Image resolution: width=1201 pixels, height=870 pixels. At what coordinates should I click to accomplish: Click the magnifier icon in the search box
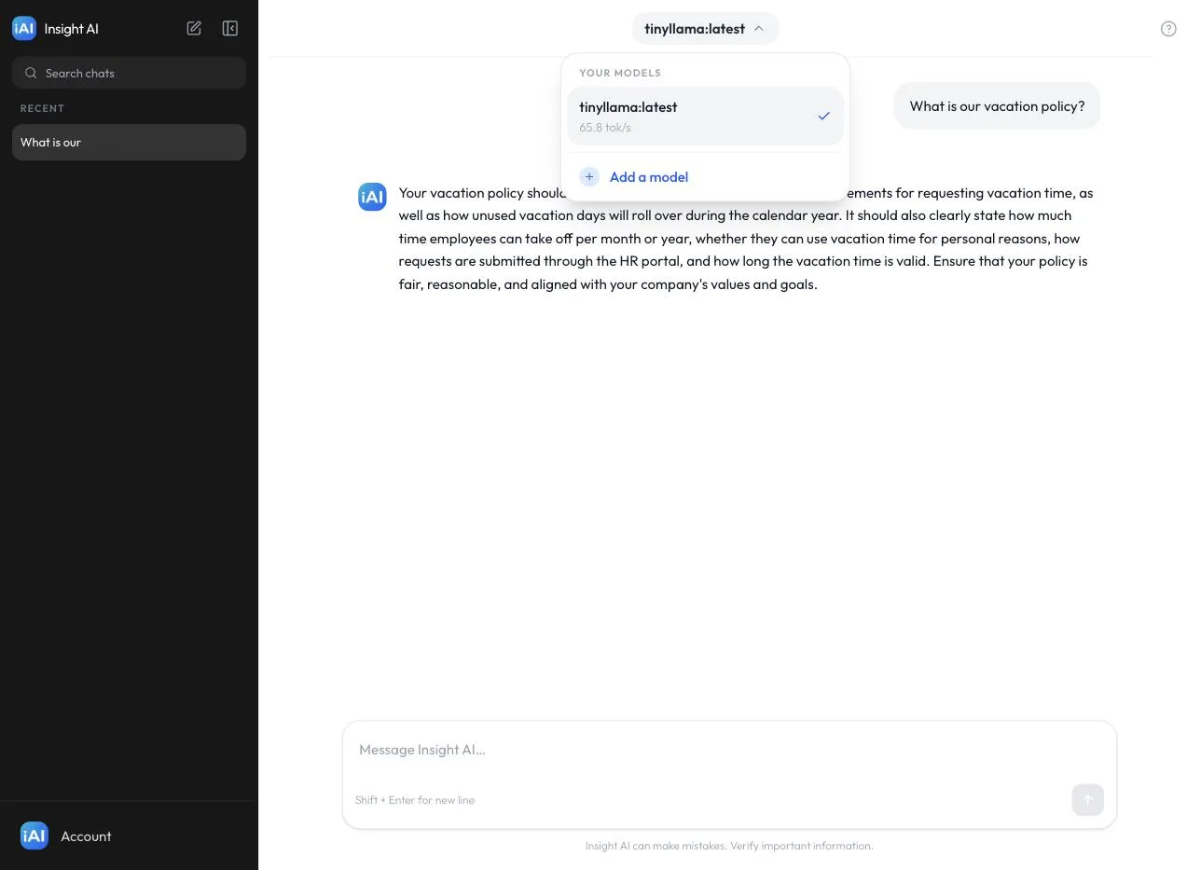point(31,73)
